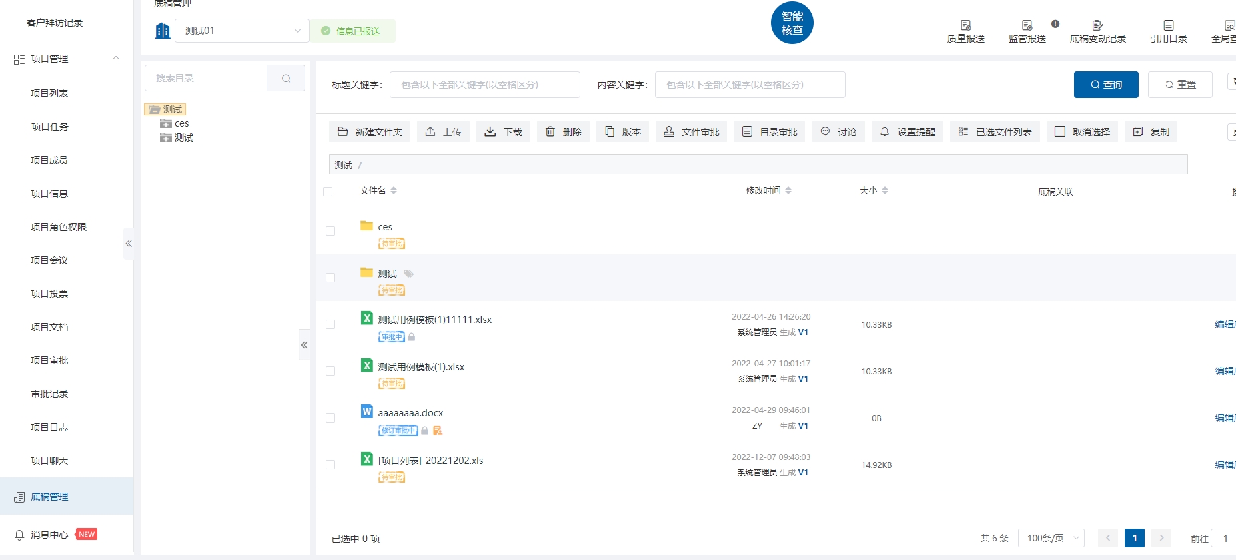1236x560 pixels.
Task: Open 质量报送 in top toolbar
Action: (x=965, y=31)
